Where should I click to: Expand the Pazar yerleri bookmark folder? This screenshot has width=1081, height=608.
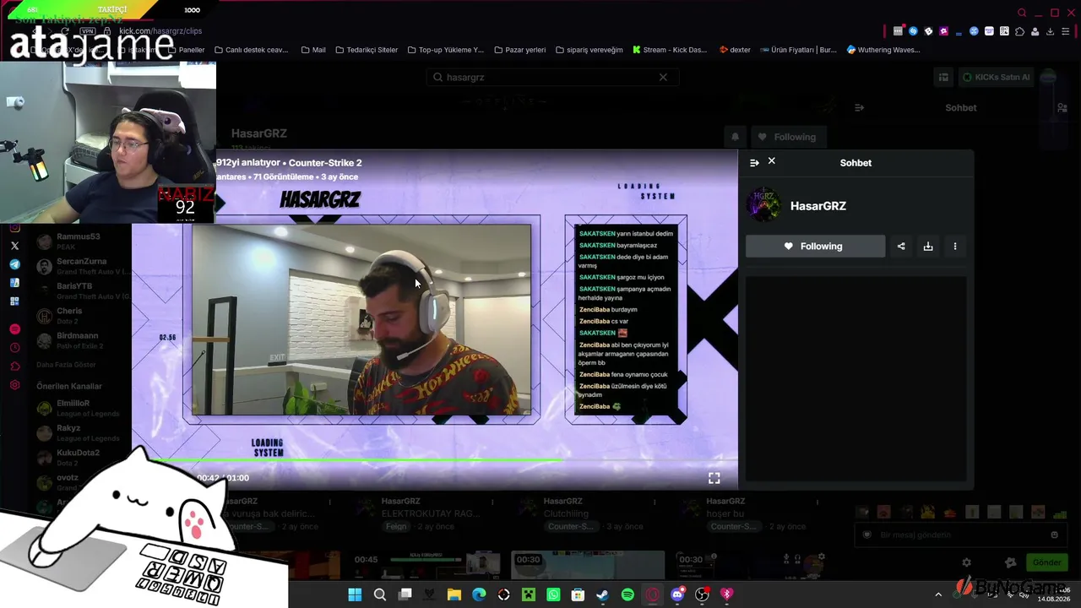519,50
